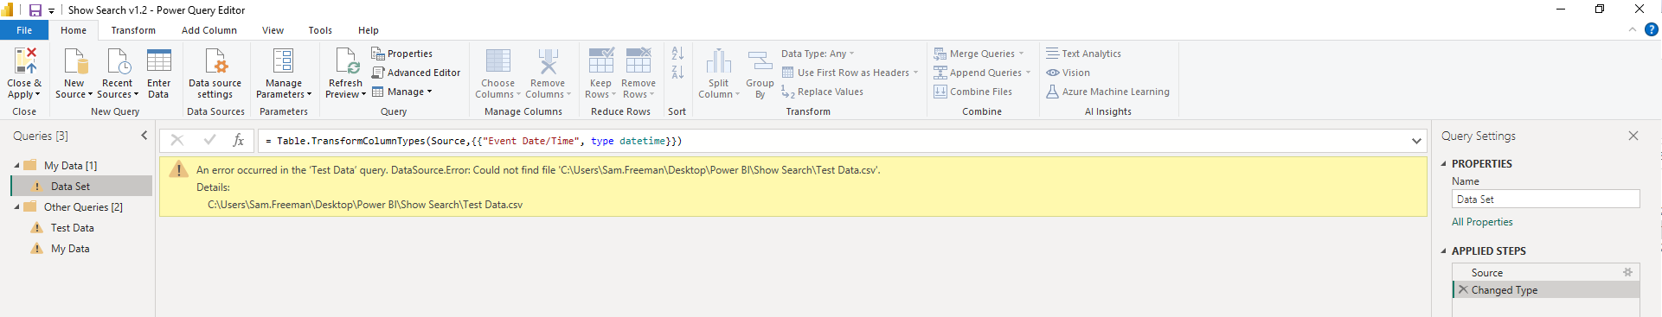Open Quick Access Toolbar customize arrow
Screen dimensions: 1662x317
click(x=52, y=10)
